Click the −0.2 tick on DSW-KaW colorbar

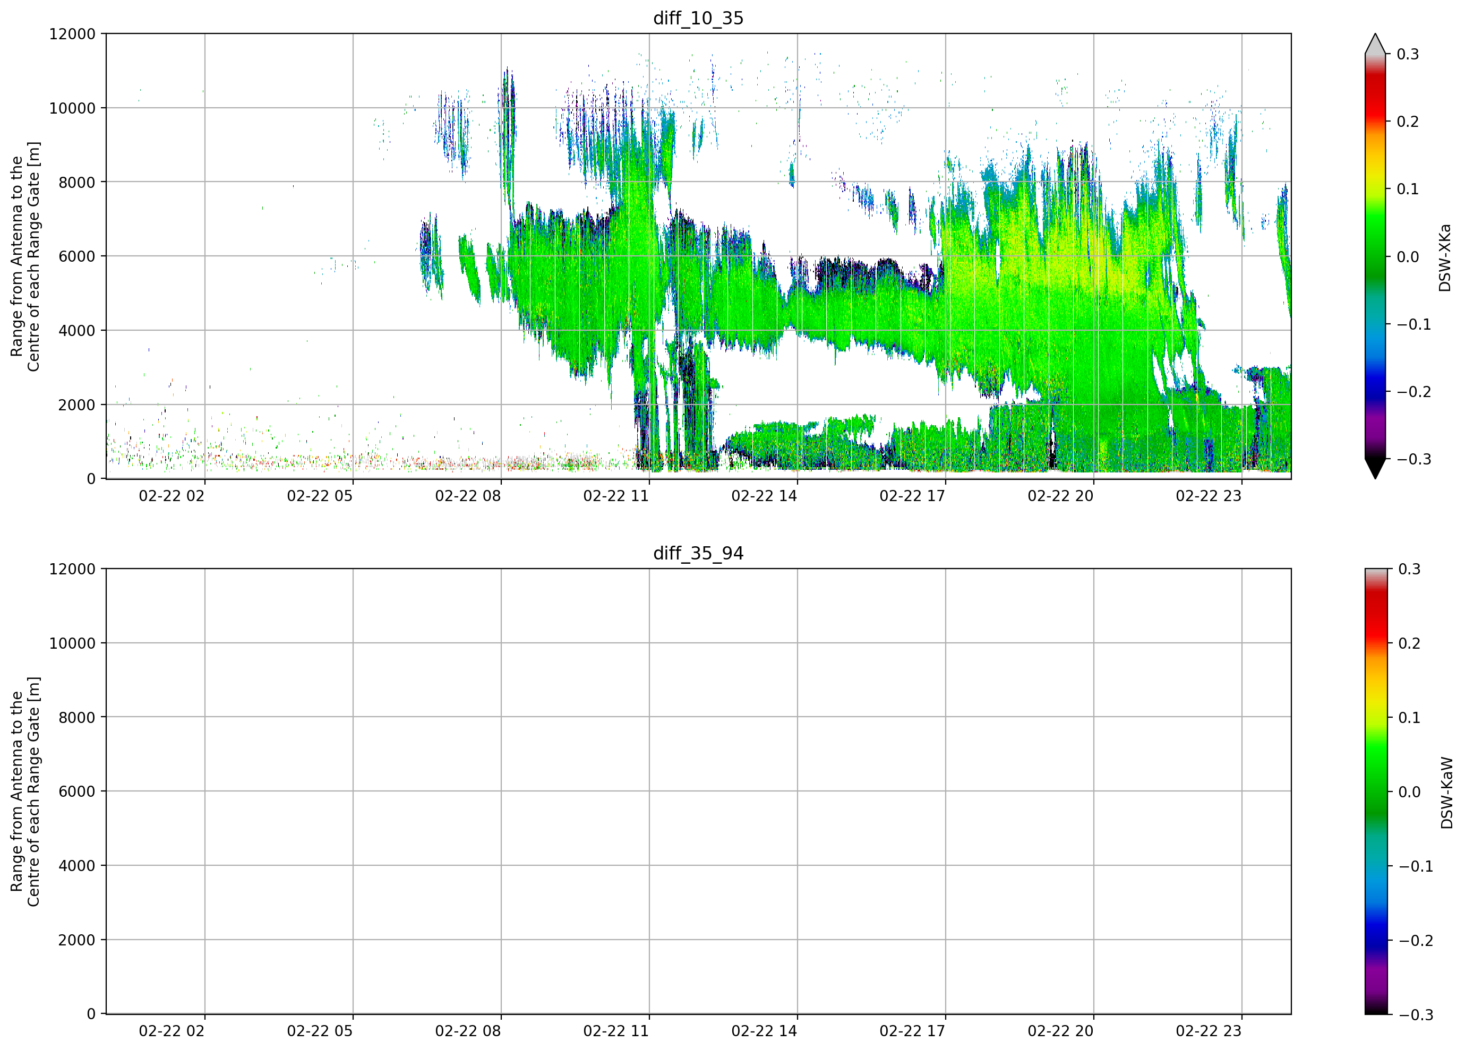coord(1416,940)
